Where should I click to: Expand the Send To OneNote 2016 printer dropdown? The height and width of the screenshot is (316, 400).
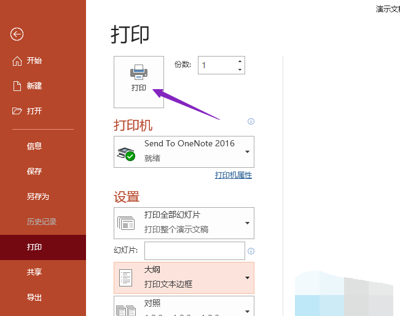click(247, 152)
